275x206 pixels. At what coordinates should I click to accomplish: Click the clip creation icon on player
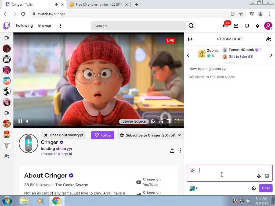tap(161, 121)
